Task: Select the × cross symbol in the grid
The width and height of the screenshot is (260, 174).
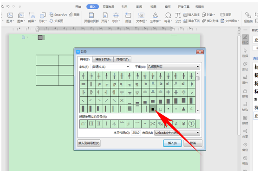Action: (x=122, y=100)
